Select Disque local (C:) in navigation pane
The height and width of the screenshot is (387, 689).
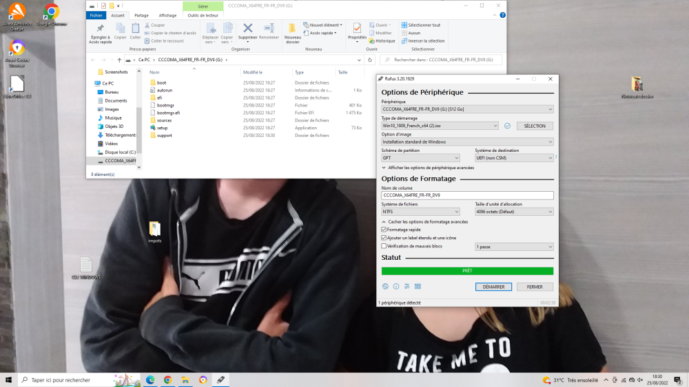click(x=117, y=152)
